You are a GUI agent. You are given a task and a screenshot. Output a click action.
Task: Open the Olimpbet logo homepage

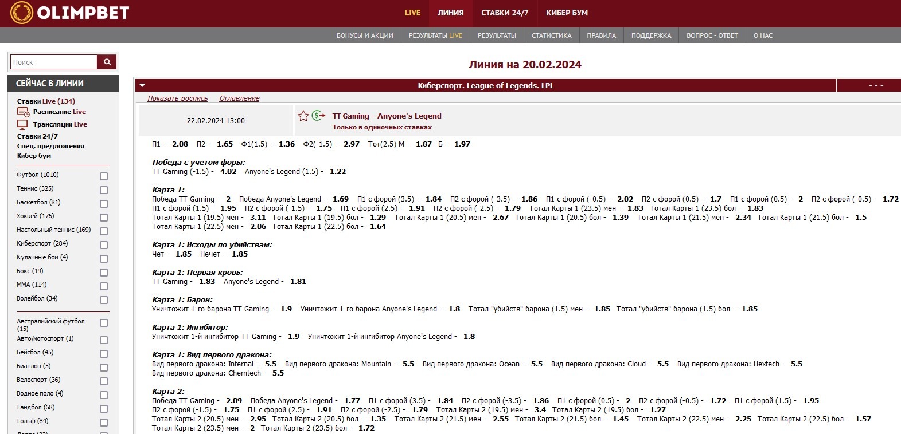point(69,12)
